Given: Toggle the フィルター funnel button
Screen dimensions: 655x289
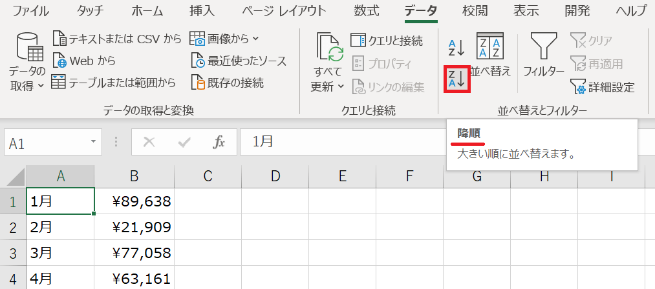Looking at the screenshot, I should coord(543,55).
